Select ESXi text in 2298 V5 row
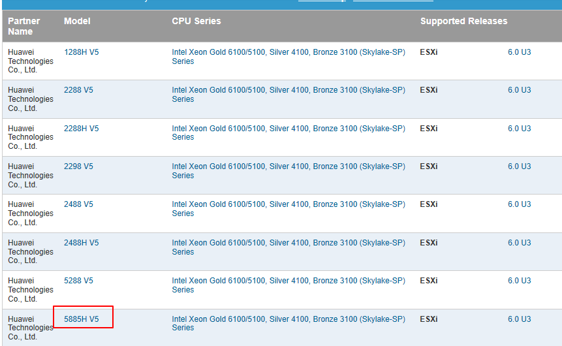 click(429, 166)
